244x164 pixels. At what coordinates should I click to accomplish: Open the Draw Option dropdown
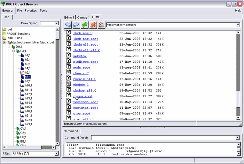click(56, 23)
